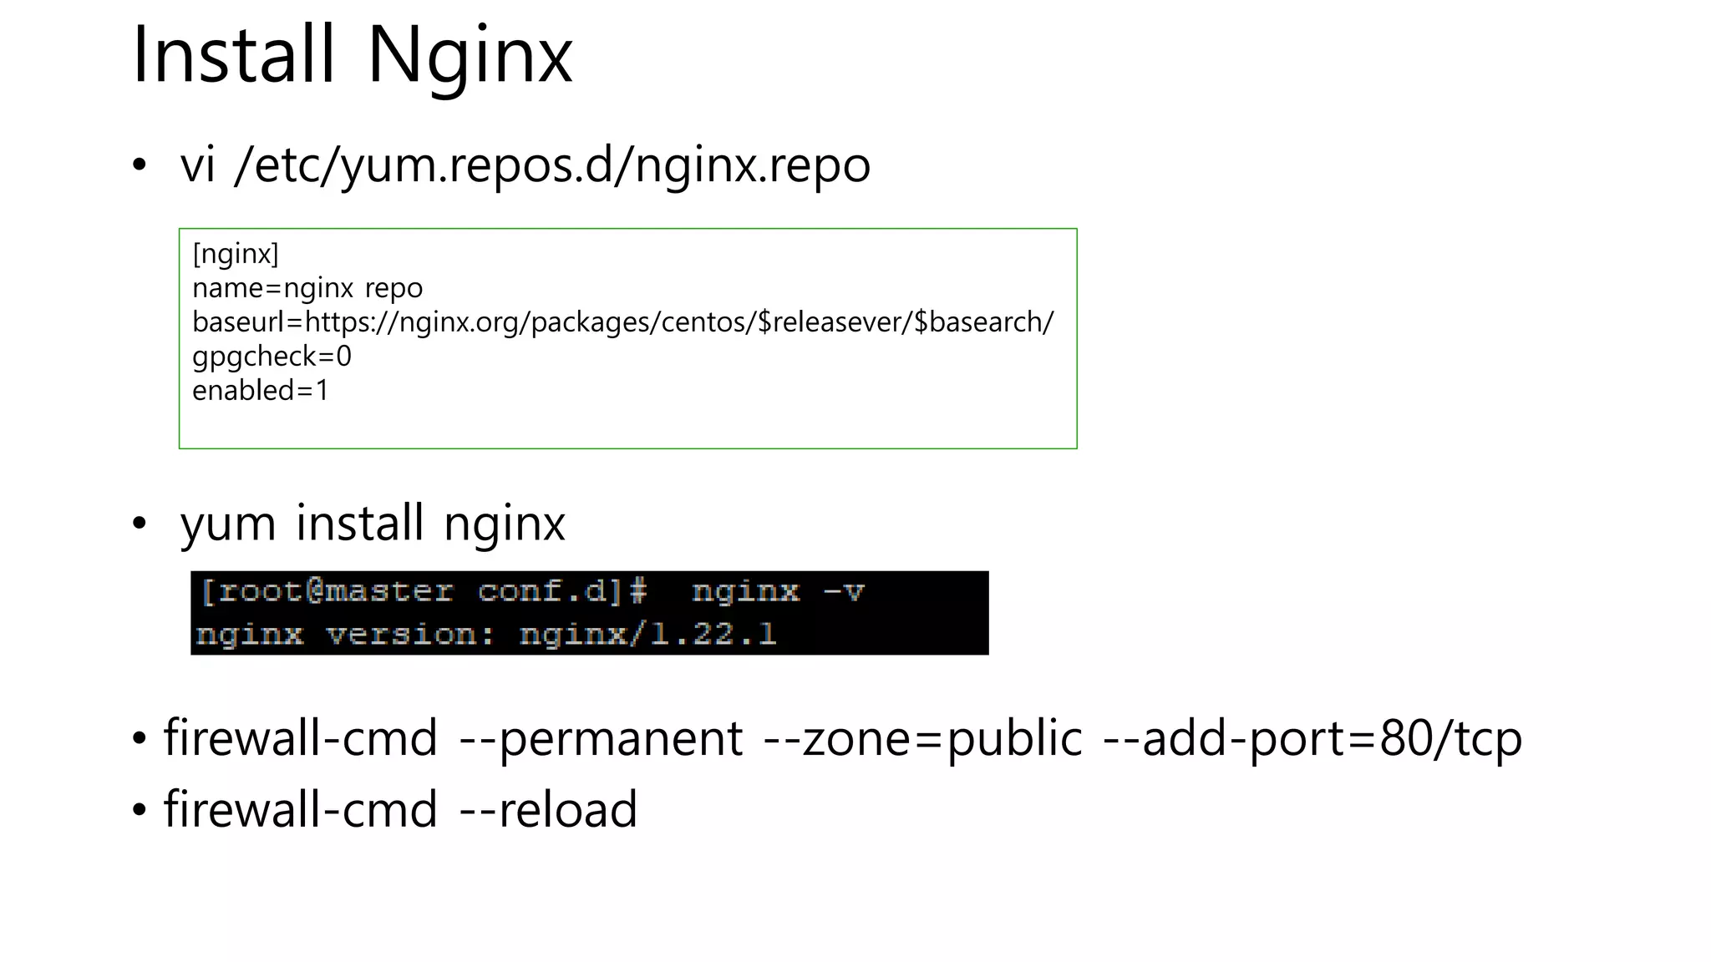Viewport: 1711px width, 962px height.
Task: Click the [nginx] section header text
Action: (236, 253)
